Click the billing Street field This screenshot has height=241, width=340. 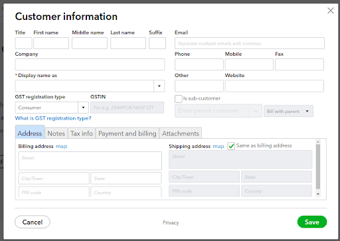point(90,161)
